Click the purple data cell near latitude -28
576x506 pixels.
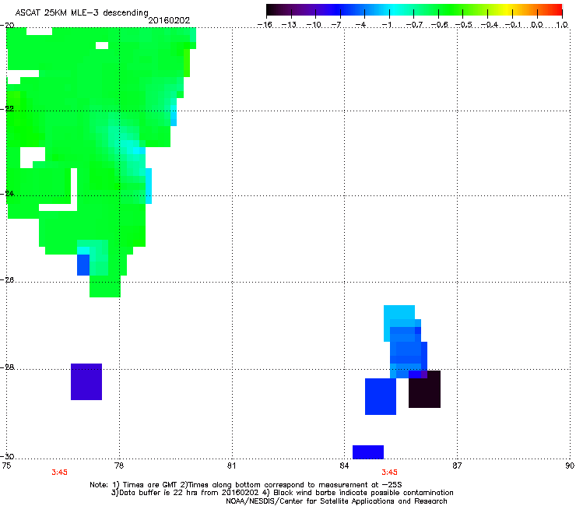pos(86,381)
